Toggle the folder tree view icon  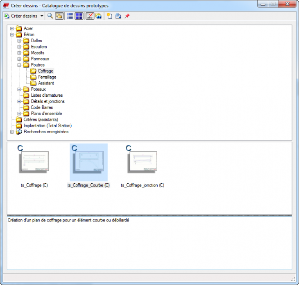click(59, 16)
